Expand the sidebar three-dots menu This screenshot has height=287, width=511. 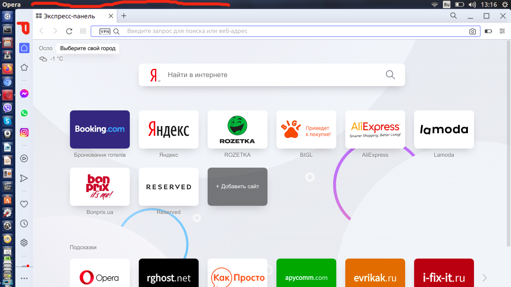tap(24, 278)
